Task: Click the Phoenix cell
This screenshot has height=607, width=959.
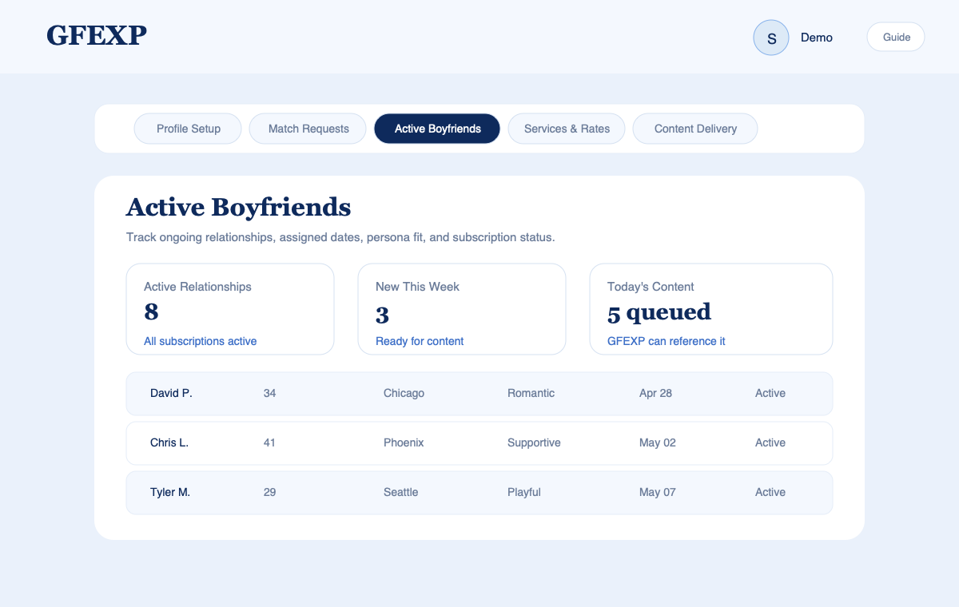Action: (404, 442)
